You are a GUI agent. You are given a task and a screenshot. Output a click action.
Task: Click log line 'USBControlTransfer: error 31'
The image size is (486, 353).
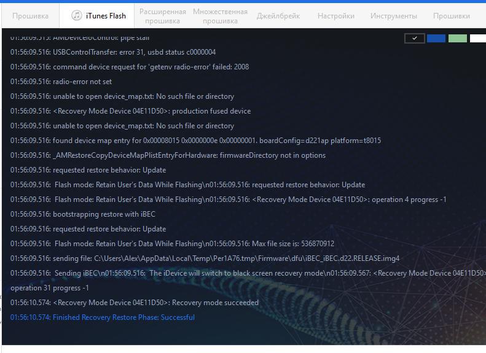pyautogui.click(x=113, y=52)
